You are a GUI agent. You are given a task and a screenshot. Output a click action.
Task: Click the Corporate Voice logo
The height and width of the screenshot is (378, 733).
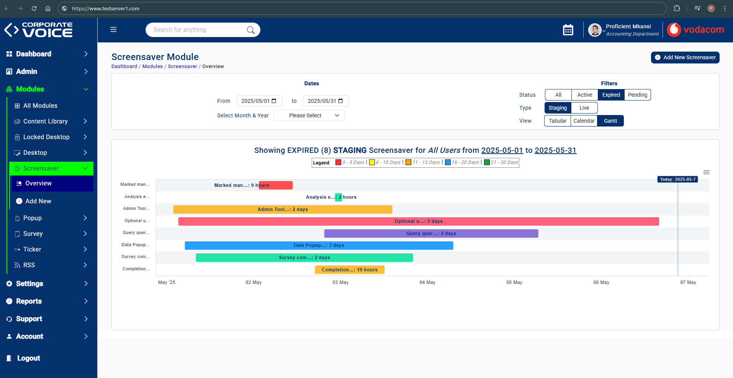coord(38,30)
